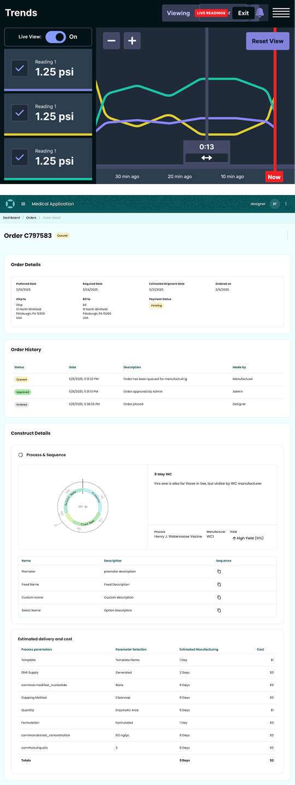This screenshot has height=785, width=295.
Task: Click the Reset View button
Action: pos(268,41)
